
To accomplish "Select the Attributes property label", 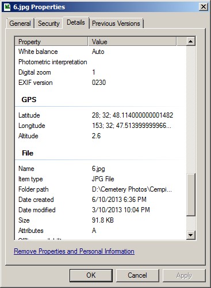I will (x=31, y=231).
